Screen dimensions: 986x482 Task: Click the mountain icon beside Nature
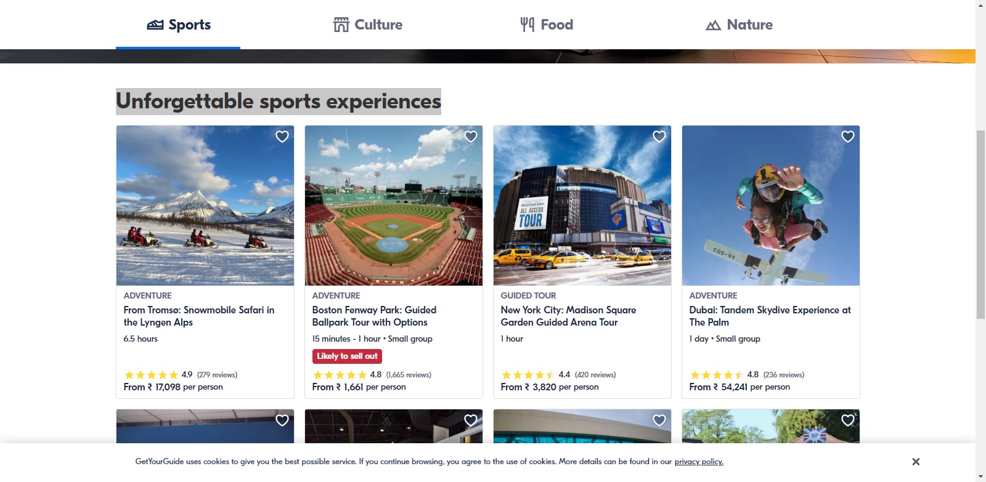(x=713, y=25)
